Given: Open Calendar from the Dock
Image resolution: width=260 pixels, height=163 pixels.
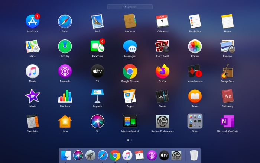Looking at the screenshot, I should coord(139,156).
